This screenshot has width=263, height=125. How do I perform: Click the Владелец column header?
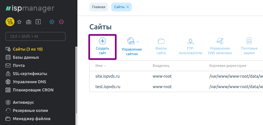tap(161, 66)
